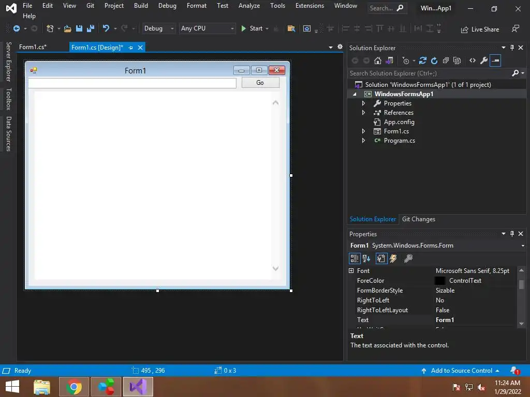Open the Debug configuration dropdown
The height and width of the screenshot is (397, 530).
click(x=158, y=28)
